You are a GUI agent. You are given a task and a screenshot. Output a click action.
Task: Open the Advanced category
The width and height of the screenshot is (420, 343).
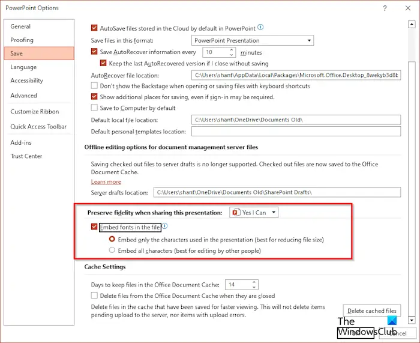click(x=39, y=96)
